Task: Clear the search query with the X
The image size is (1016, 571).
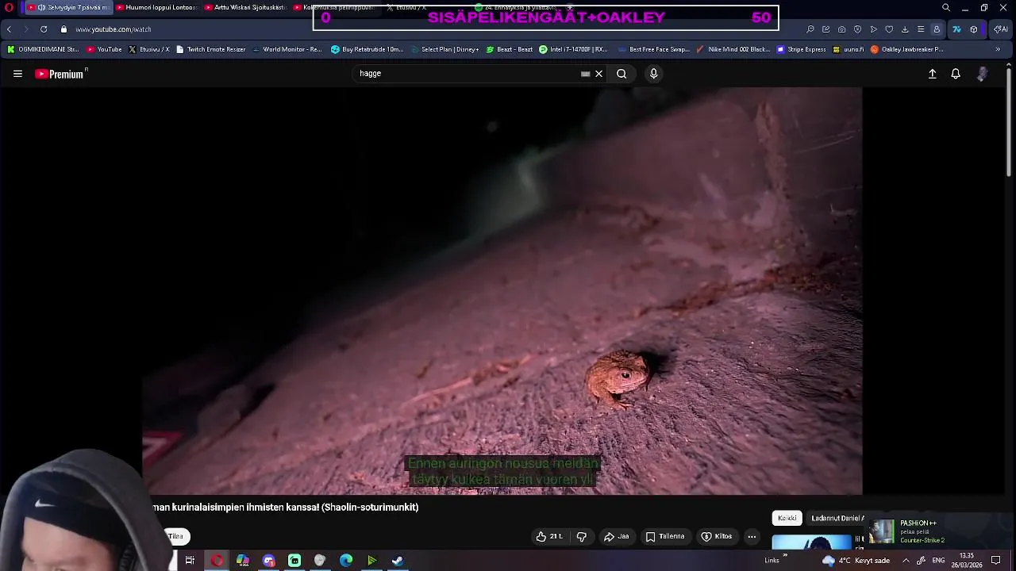Action: click(599, 74)
